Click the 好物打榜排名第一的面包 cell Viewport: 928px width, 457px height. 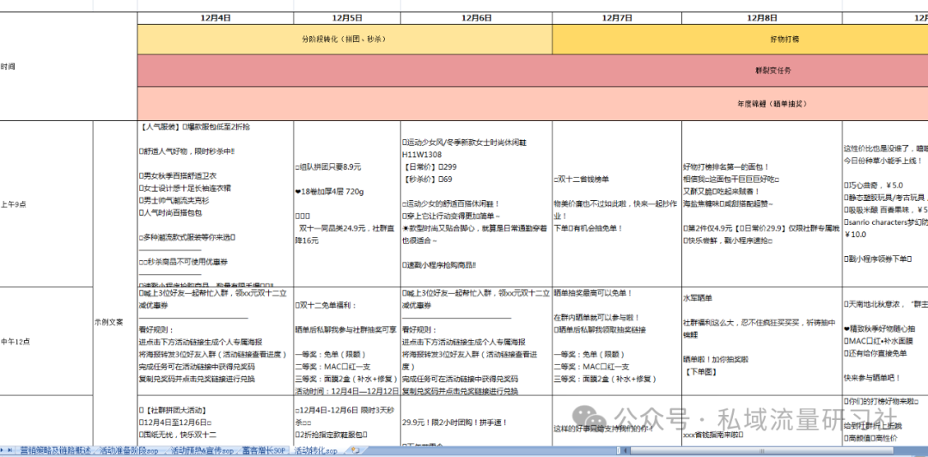pos(761,204)
